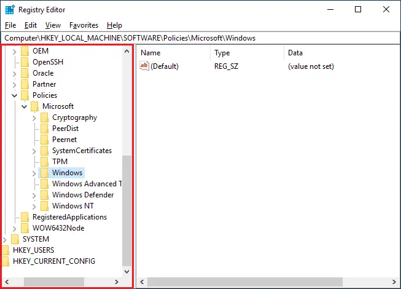The height and width of the screenshot is (289, 401).
Task: Open the Help menu
Action: 114,25
